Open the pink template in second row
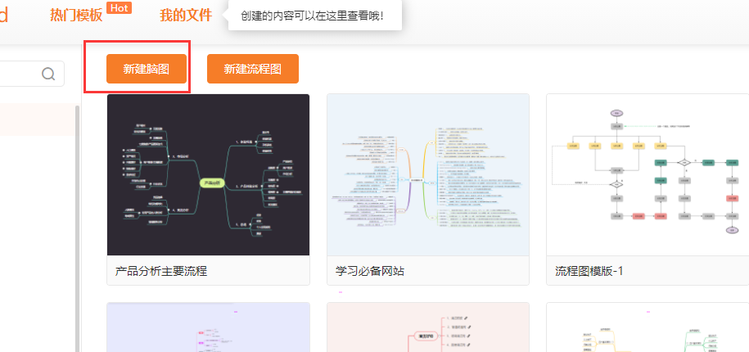Image resolution: width=749 pixels, height=352 pixels. click(427, 327)
